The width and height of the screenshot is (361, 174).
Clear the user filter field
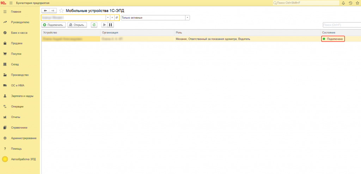[x=112, y=18]
